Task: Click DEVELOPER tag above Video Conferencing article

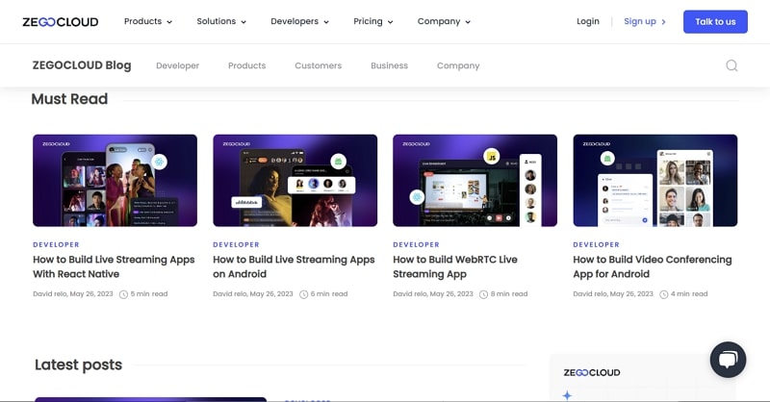Action: point(596,244)
